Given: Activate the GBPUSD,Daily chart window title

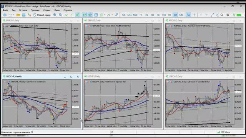Looking at the screenshot, I should (94, 20).
